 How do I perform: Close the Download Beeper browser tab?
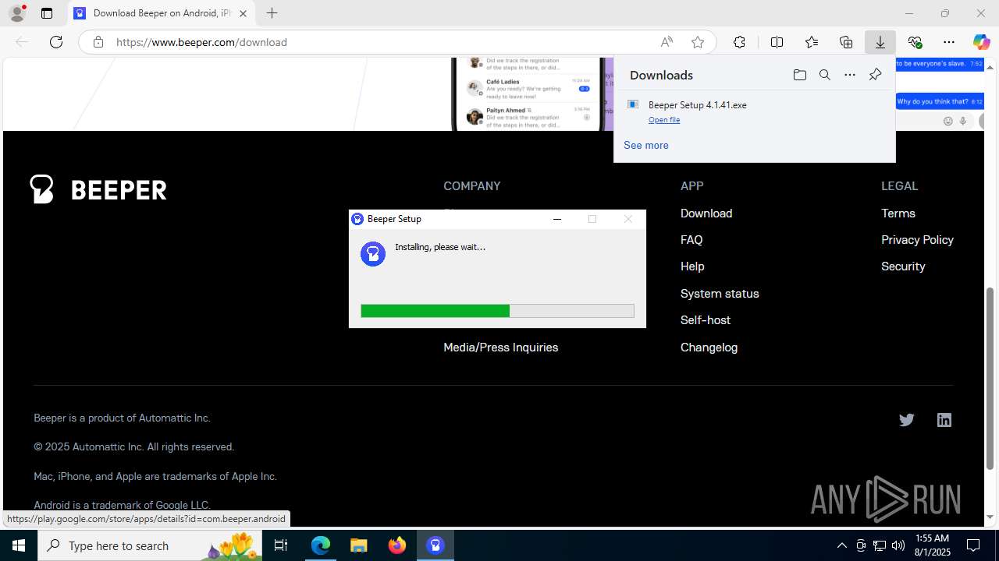pyautogui.click(x=243, y=13)
